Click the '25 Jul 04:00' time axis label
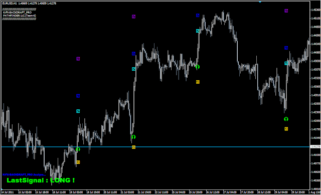This screenshot has height=195, width=321. click(x=179, y=192)
